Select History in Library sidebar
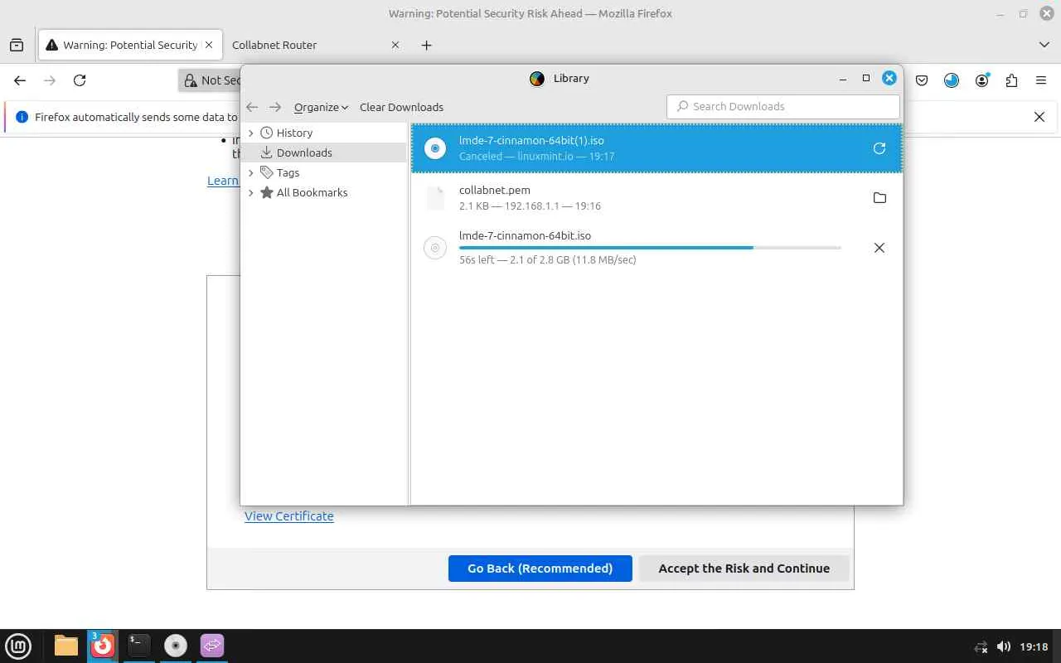1061x663 pixels. point(324,133)
